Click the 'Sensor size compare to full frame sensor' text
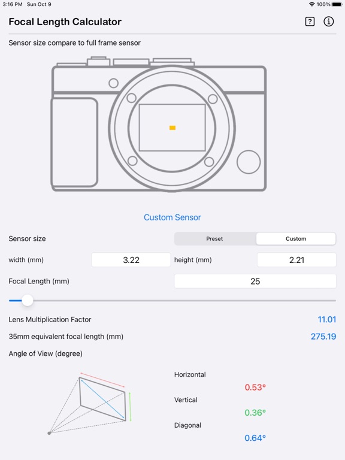The width and height of the screenshot is (345, 460). click(x=74, y=43)
